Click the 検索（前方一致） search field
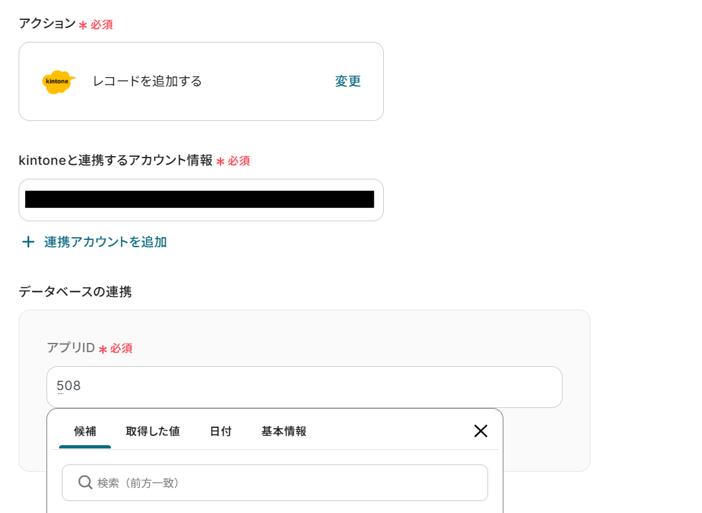702x513 pixels. pyautogui.click(x=286, y=482)
